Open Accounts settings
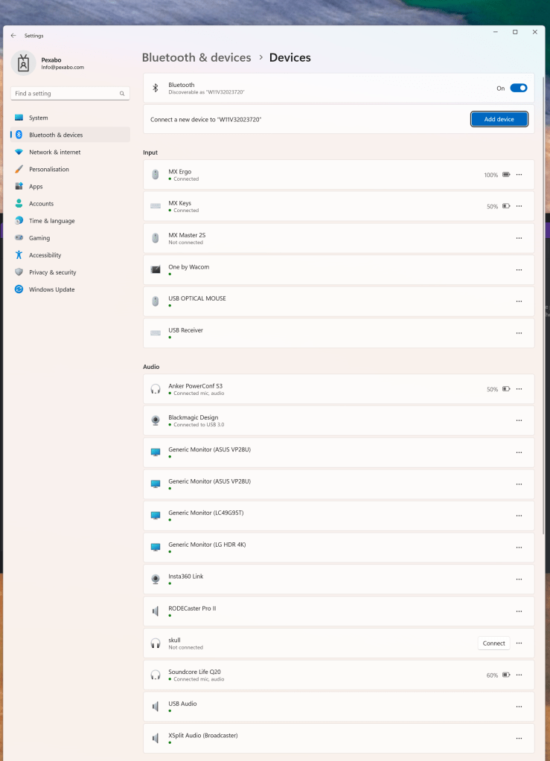Screen dimensions: 550x761 70,203
